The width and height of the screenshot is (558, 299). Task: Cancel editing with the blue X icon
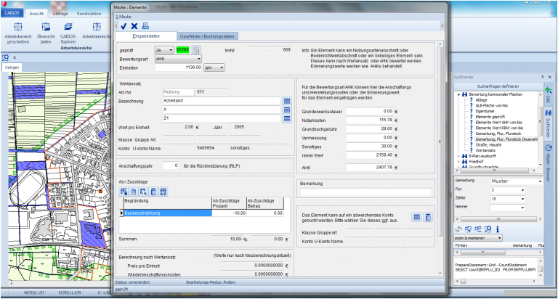pyautogui.click(x=134, y=26)
